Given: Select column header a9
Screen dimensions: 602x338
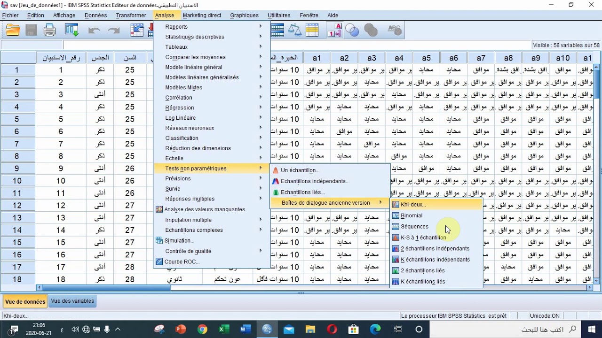Looking at the screenshot, I should [x=536, y=58].
